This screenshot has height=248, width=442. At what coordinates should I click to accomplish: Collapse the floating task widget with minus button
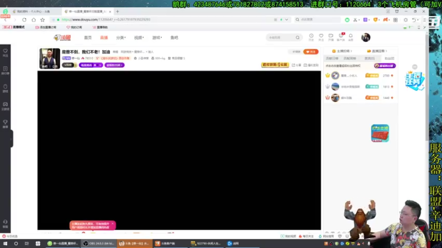click(x=415, y=67)
